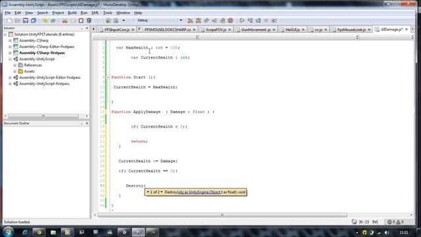The height and width of the screenshot is (237, 421).
Task: Click the Open File folder icon
Action: coord(18,20)
